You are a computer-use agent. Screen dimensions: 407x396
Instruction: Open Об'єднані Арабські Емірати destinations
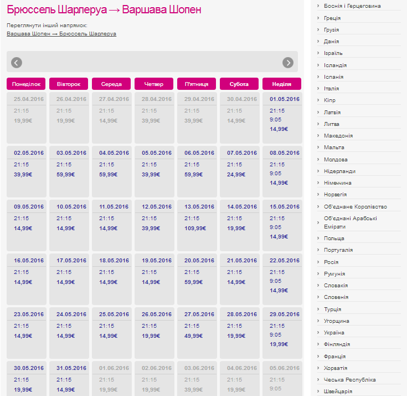350,222
